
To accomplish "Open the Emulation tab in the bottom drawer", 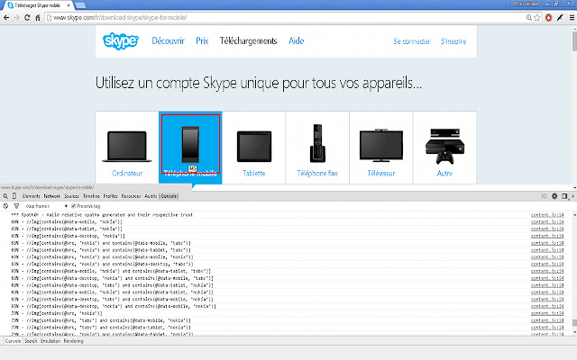I will [50, 341].
